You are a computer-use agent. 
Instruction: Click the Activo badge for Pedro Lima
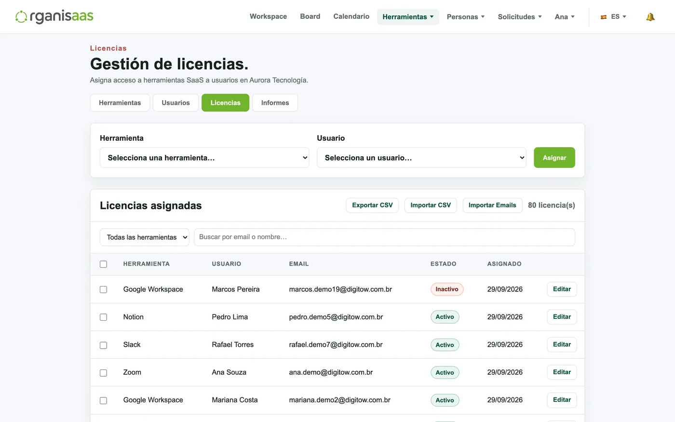point(445,317)
